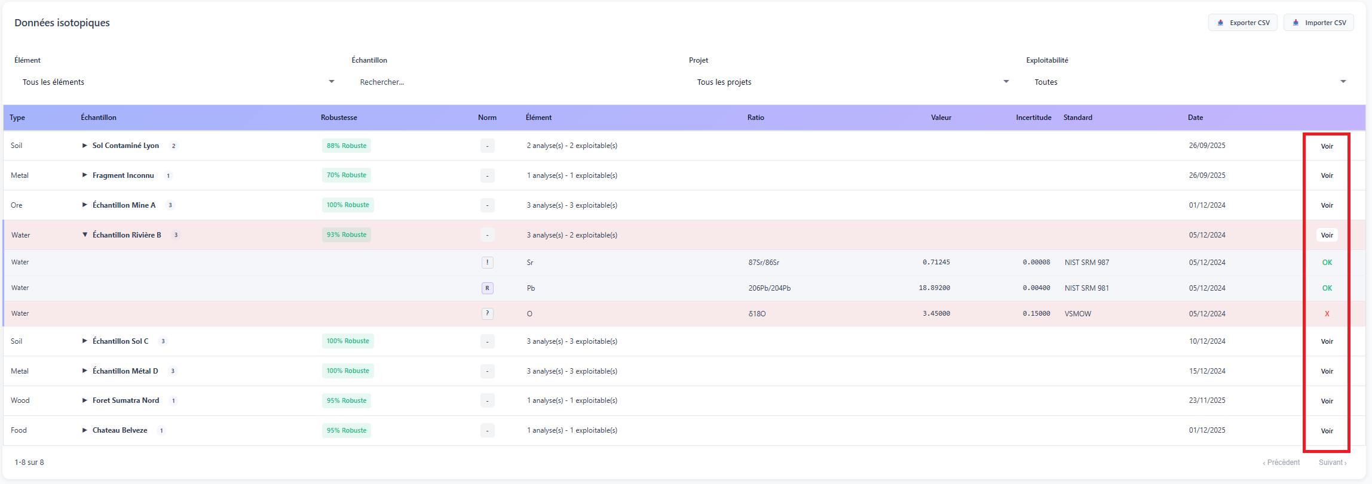Viewport: 1372px width, 484px height.
Task: Click the Exporter CSV button
Action: click(x=1242, y=23)
